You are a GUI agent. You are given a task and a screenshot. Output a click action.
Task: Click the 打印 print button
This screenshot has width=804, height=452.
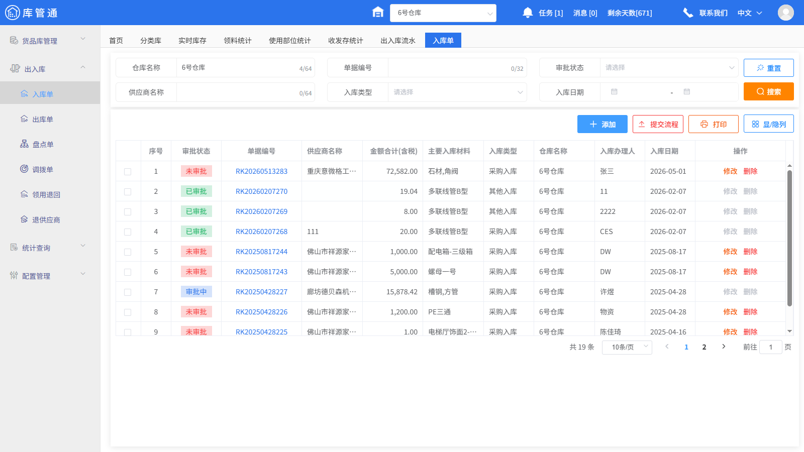714,124
